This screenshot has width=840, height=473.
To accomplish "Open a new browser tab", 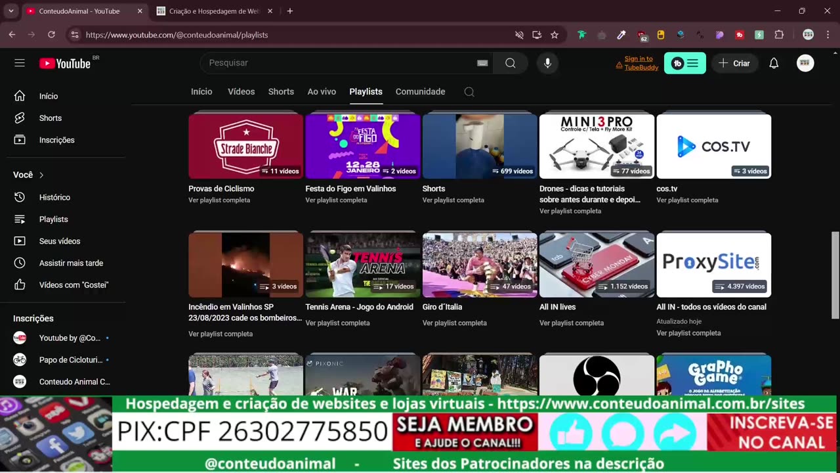I will [290, 11].
